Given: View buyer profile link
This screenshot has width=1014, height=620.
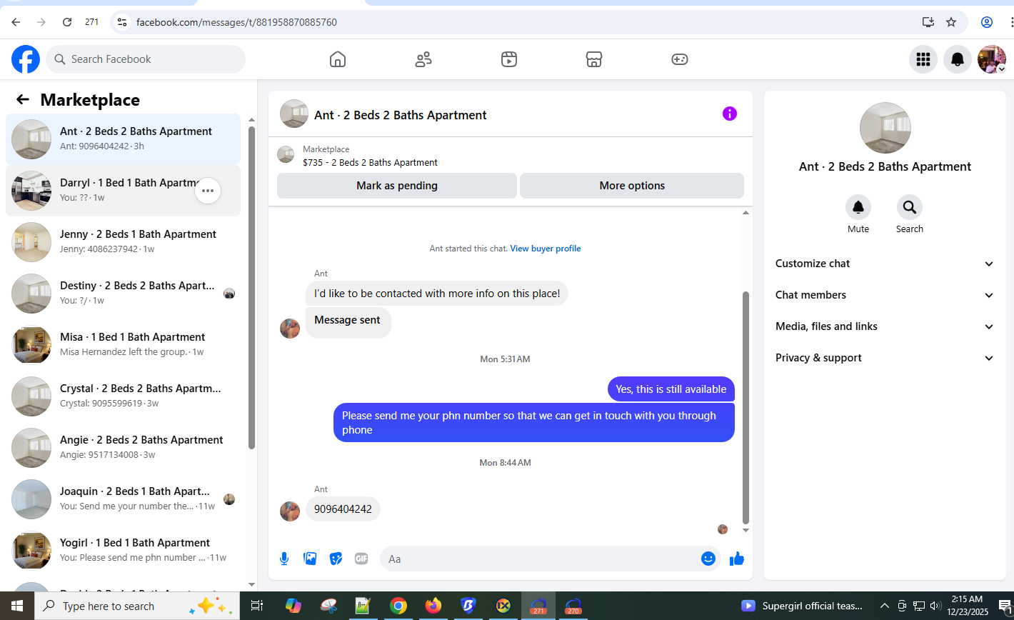Looking at the screenshot, I should click(x=546, y=249).
